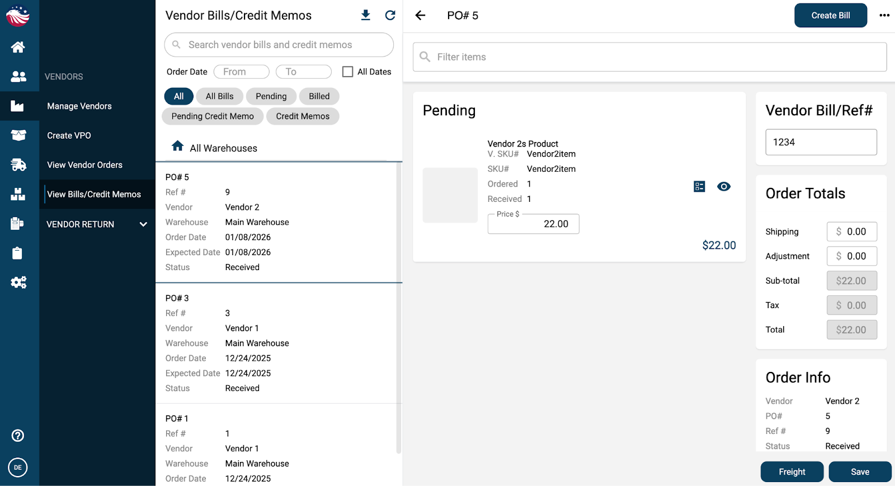Open View Vendor Orders menu item
Viewport: 895px width, 486px height.
point(84,165)
